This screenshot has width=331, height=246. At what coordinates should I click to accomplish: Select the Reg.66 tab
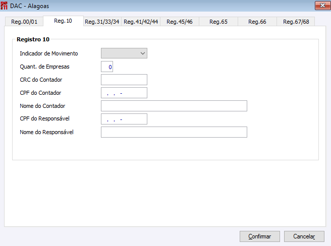(x=257, y=22)
